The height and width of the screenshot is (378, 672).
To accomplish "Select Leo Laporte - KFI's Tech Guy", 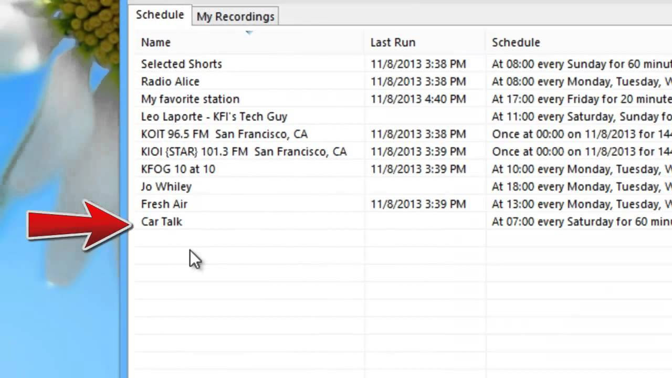I will click(214, 117).
